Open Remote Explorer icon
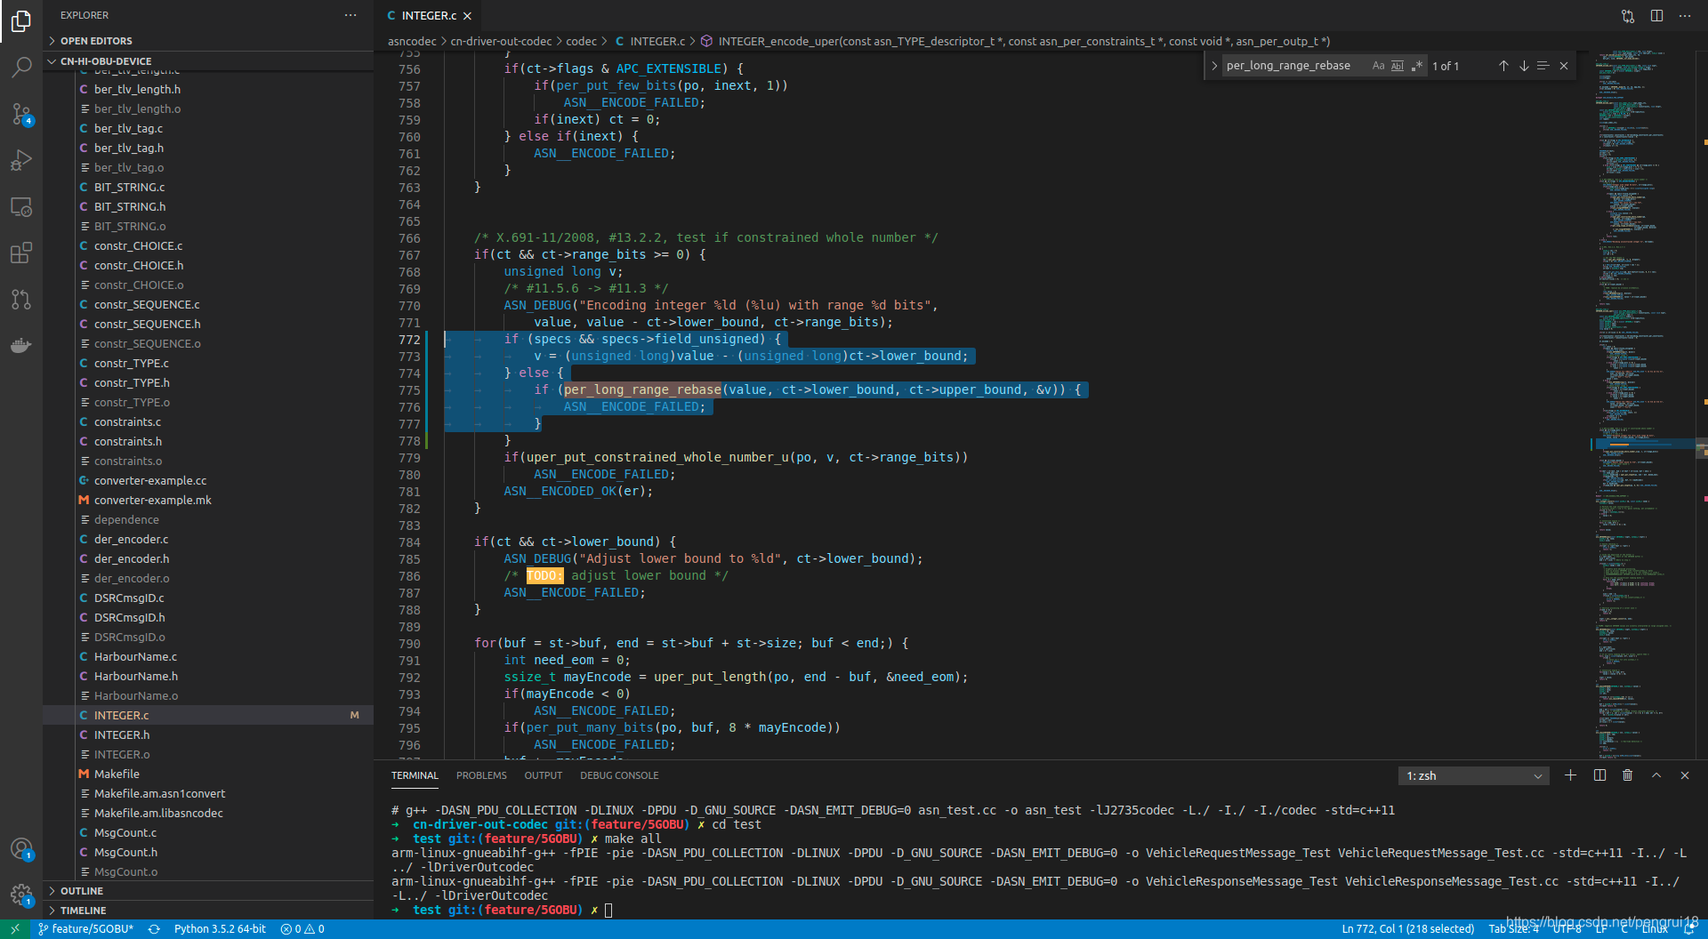Viewport: 1708px width, 939px height. pyautogui.click(x=21, y=206)
